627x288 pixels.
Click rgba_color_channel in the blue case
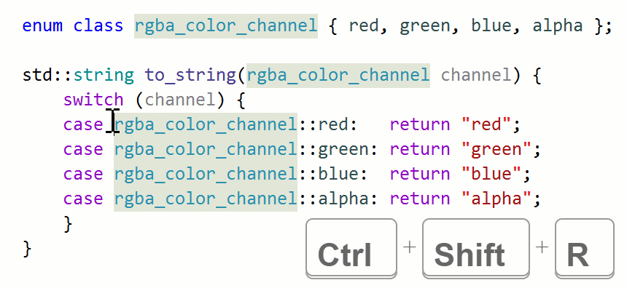206,174
